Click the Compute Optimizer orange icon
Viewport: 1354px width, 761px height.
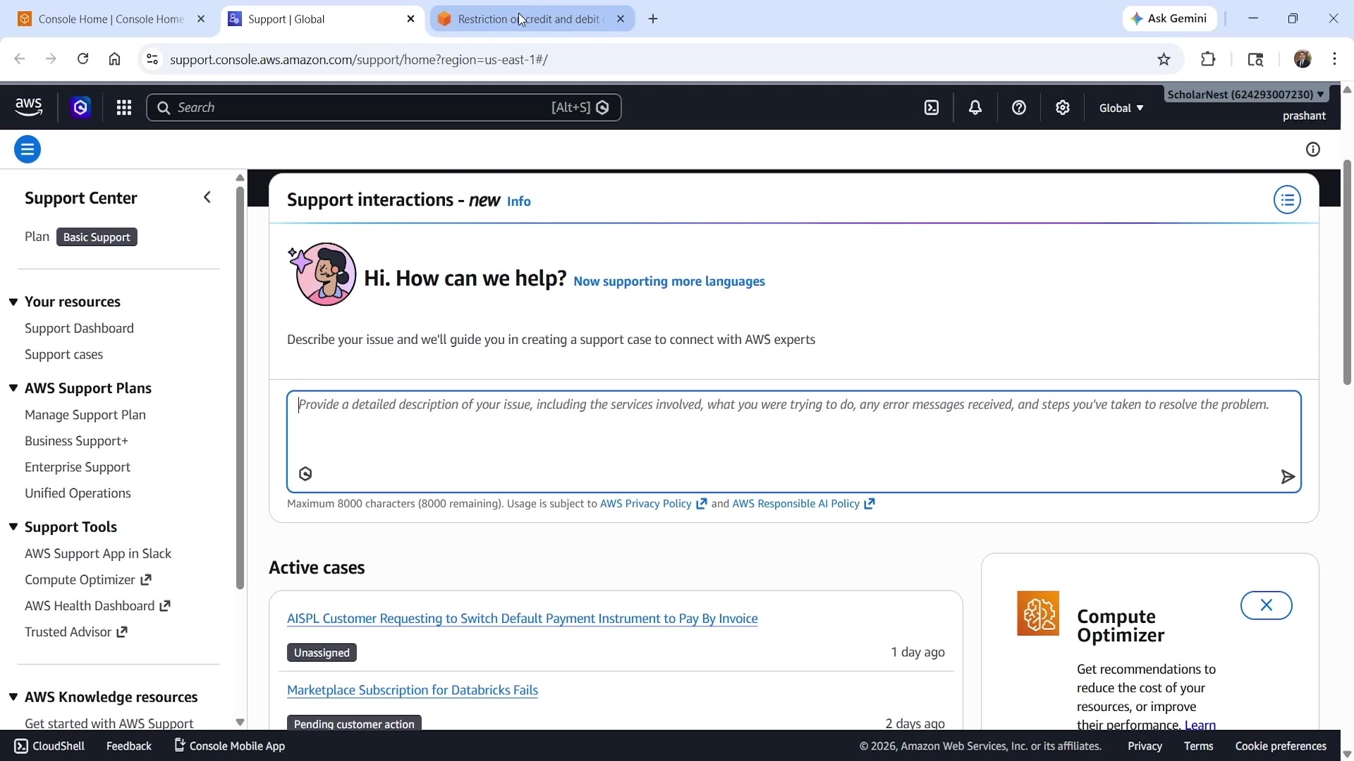(x=1038, y=613)
